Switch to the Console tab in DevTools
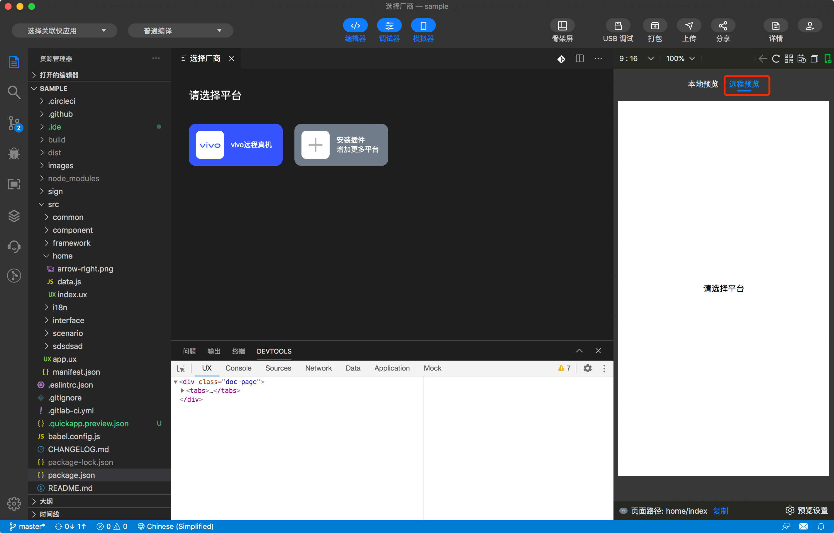 pos(238,368)
